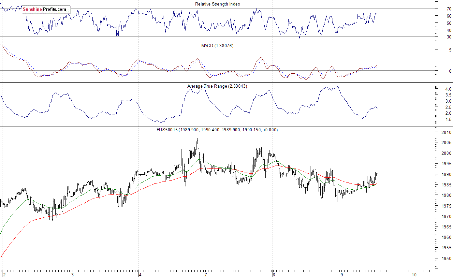
Task: Click the FUS50015 price panel title
Action: [217, 130]
